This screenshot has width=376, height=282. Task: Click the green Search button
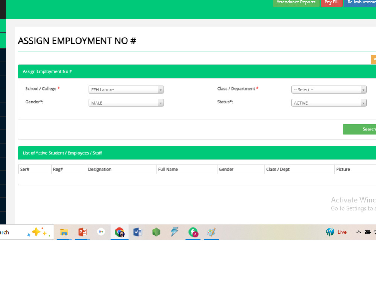[x=359, y=129]
